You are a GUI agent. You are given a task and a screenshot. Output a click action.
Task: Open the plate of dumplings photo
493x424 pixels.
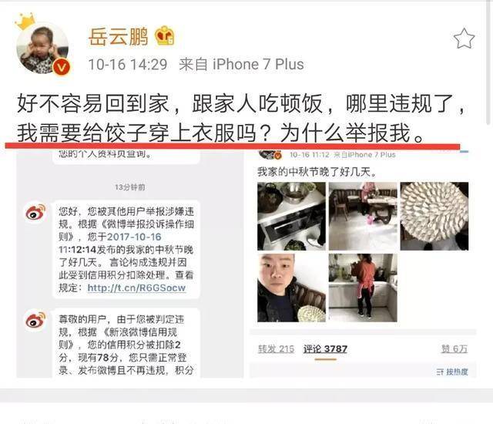pos(434,216)
